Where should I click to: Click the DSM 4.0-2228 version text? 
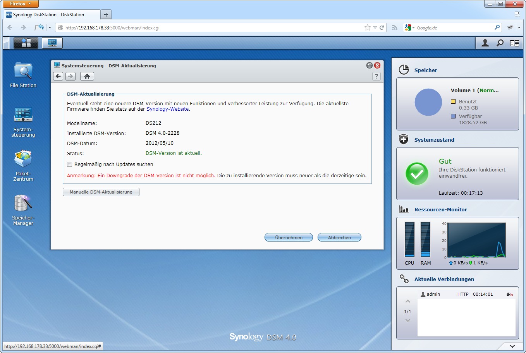163,133
